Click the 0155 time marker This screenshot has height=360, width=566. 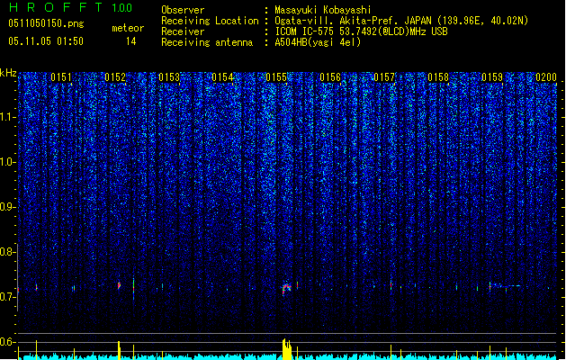pos(276,77)
